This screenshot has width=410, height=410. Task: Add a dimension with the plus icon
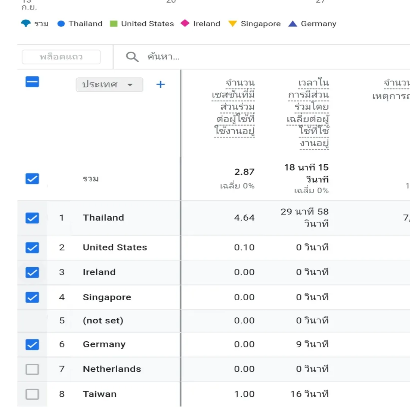pos(161,84)
